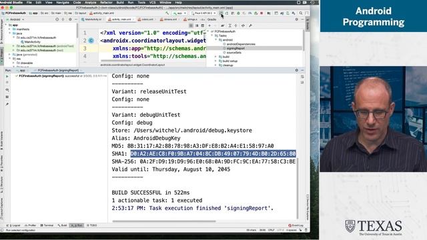Open Profiler tool window button

click(x=31, y=225)
